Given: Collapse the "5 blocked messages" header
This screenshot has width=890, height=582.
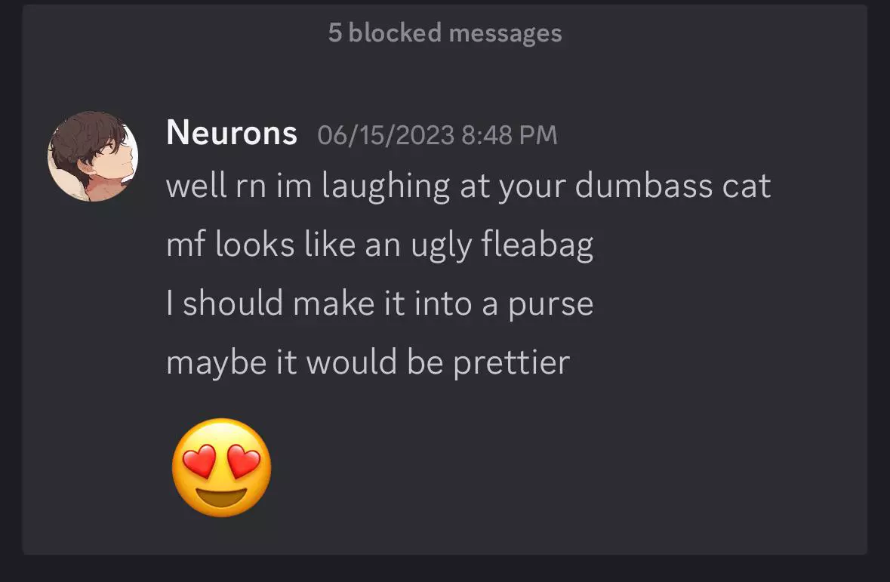Looking at the screenshot, I should [x=445, y=33].
